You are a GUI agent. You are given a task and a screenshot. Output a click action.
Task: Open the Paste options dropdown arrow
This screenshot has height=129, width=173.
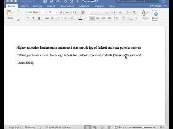coord(14,13)
